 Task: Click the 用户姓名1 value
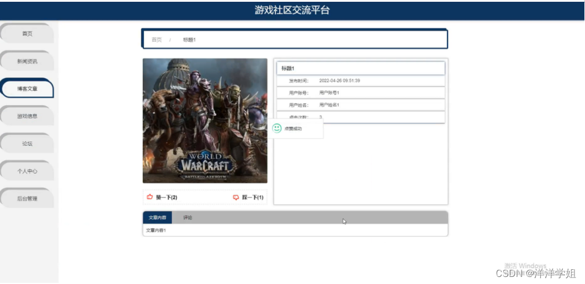[x=329, y=105]
